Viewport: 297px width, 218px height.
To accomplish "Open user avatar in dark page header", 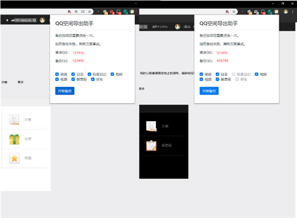I will (x=178, y=27).
